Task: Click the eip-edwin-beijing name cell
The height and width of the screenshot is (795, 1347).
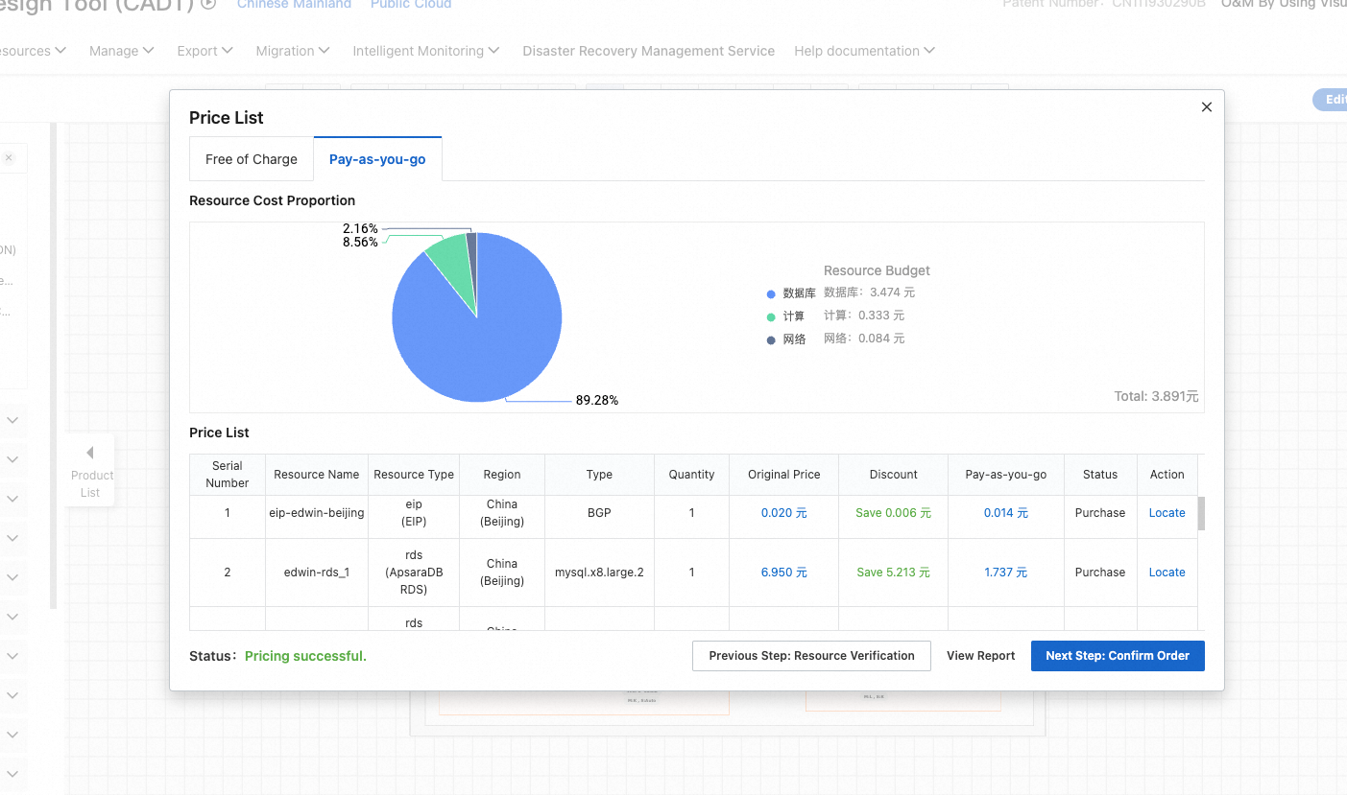Action: (316, 513)
